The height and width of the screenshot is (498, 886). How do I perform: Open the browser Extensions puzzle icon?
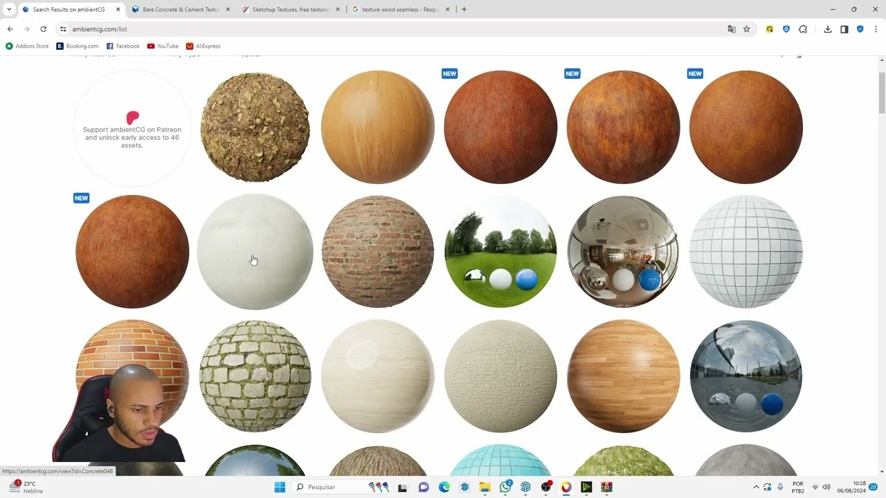point(803,29)
